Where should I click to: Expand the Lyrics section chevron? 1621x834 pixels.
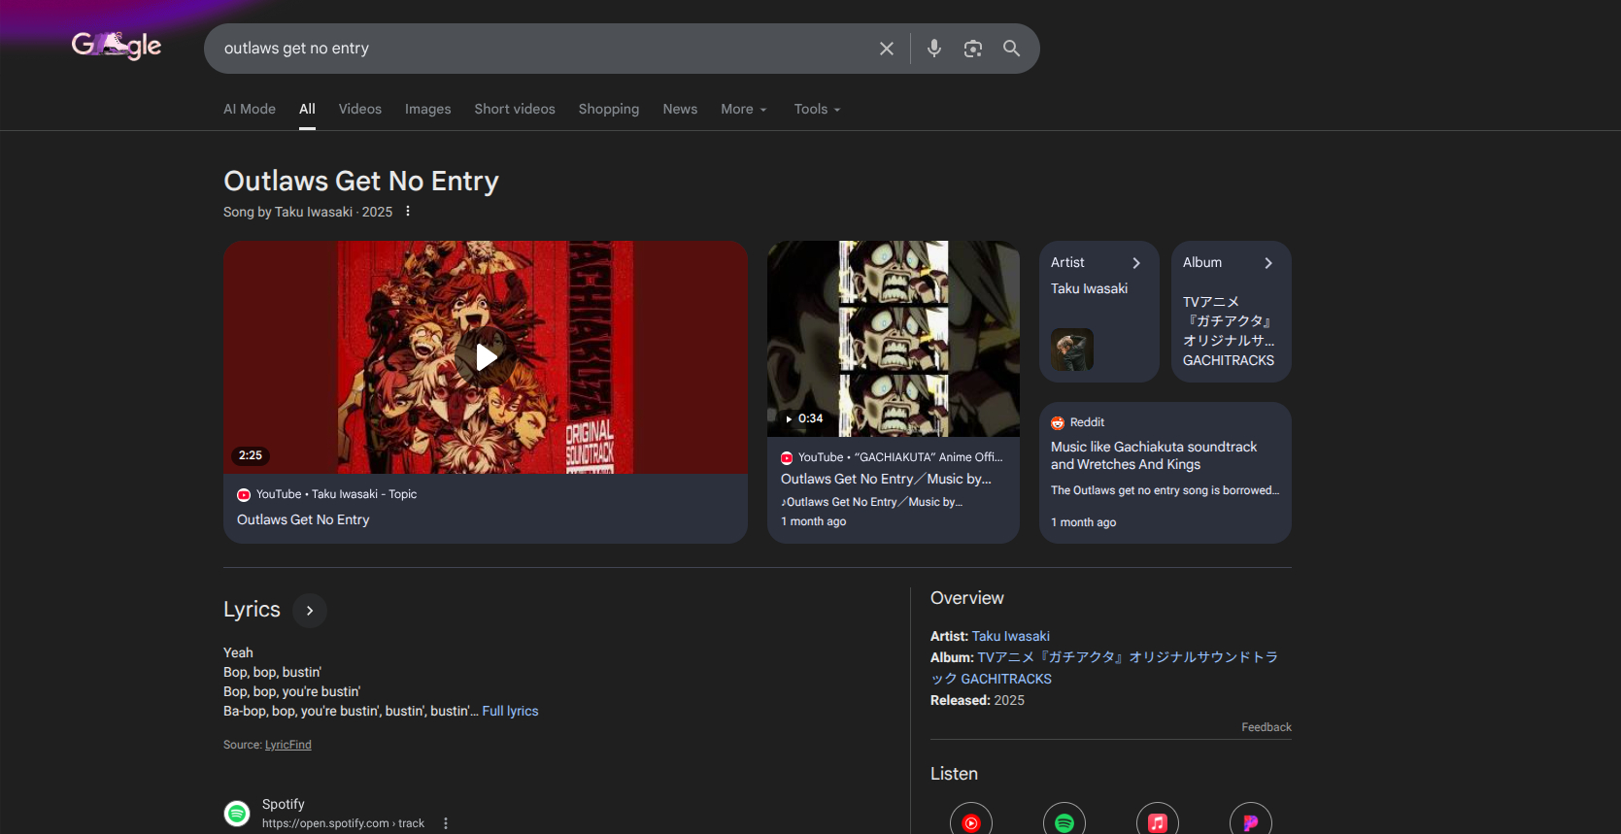310,611
